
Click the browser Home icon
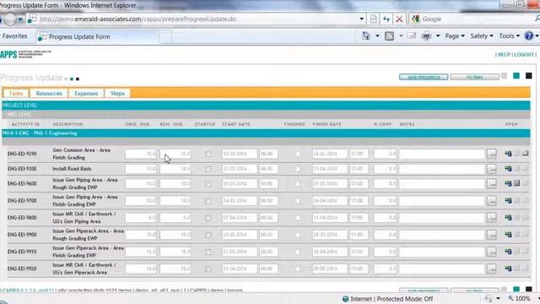tap(366, 35)
